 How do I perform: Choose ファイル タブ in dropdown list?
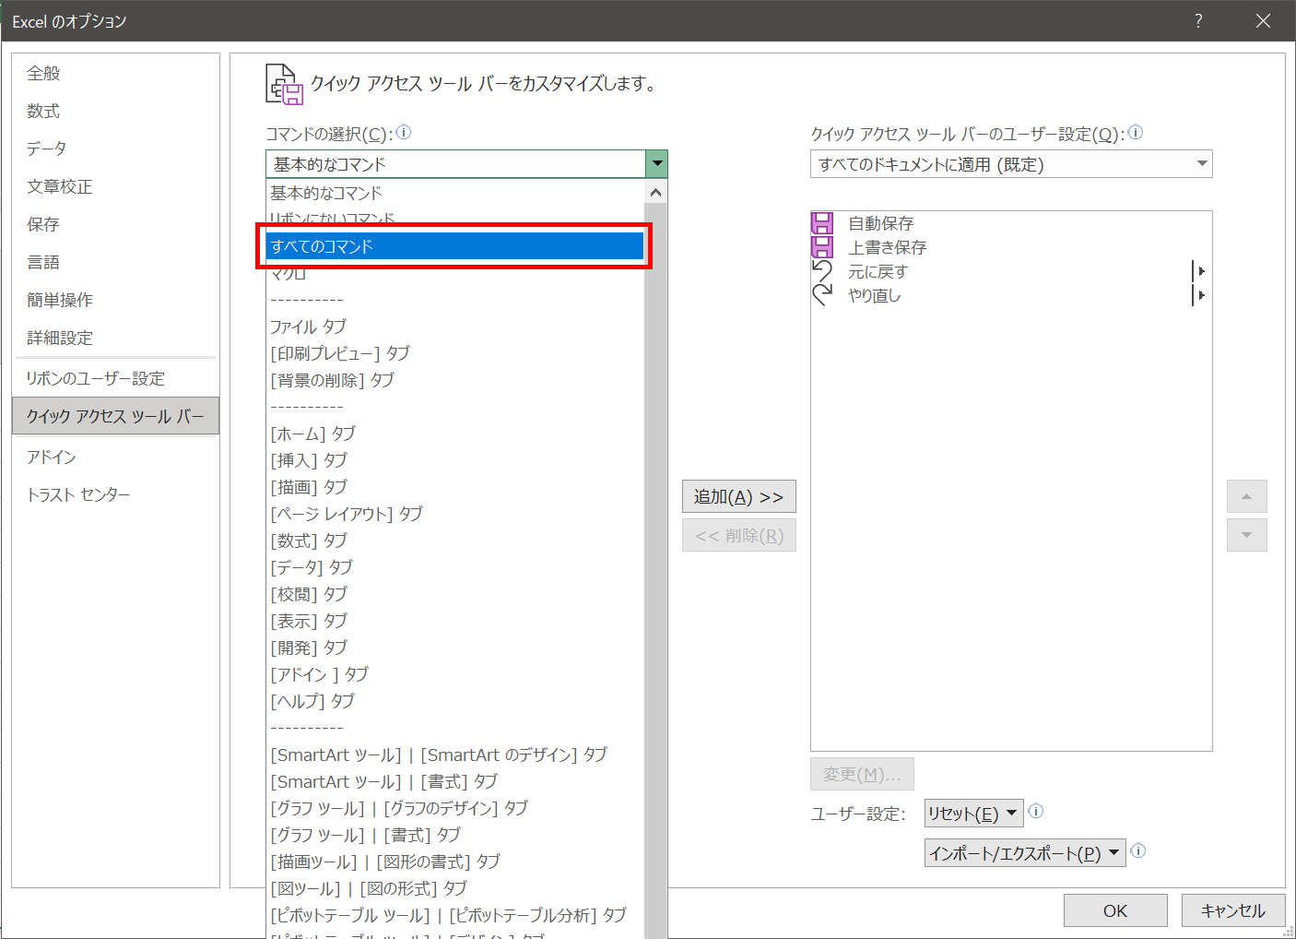coord(455,327)
